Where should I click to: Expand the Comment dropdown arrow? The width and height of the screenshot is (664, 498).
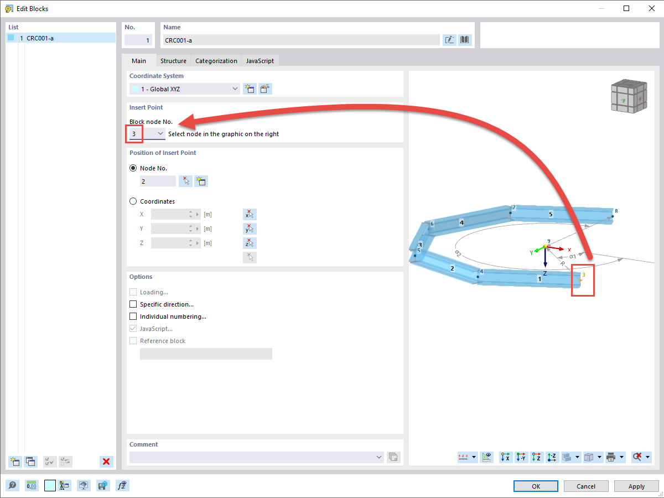click(x=379, y=457)
